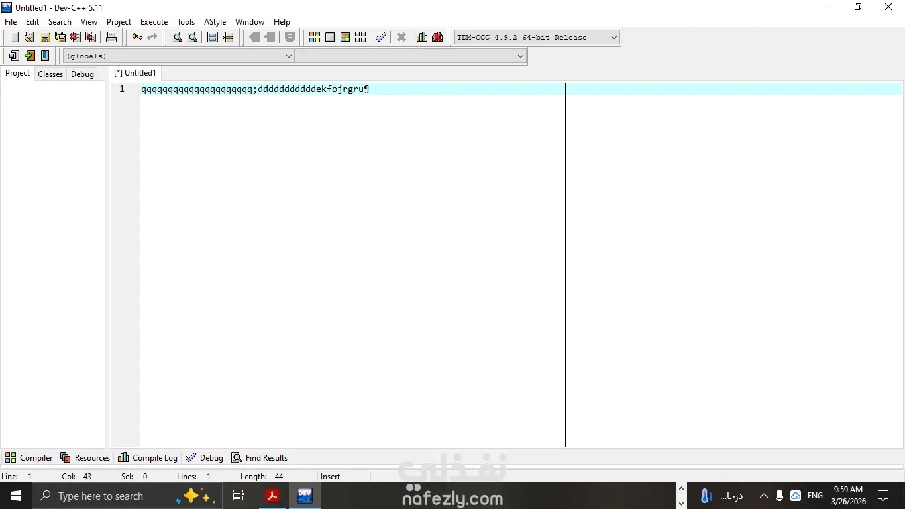
Task: Switch to the Debug sidebar tab
Action: pyautogui.click(x=82, y=74)
